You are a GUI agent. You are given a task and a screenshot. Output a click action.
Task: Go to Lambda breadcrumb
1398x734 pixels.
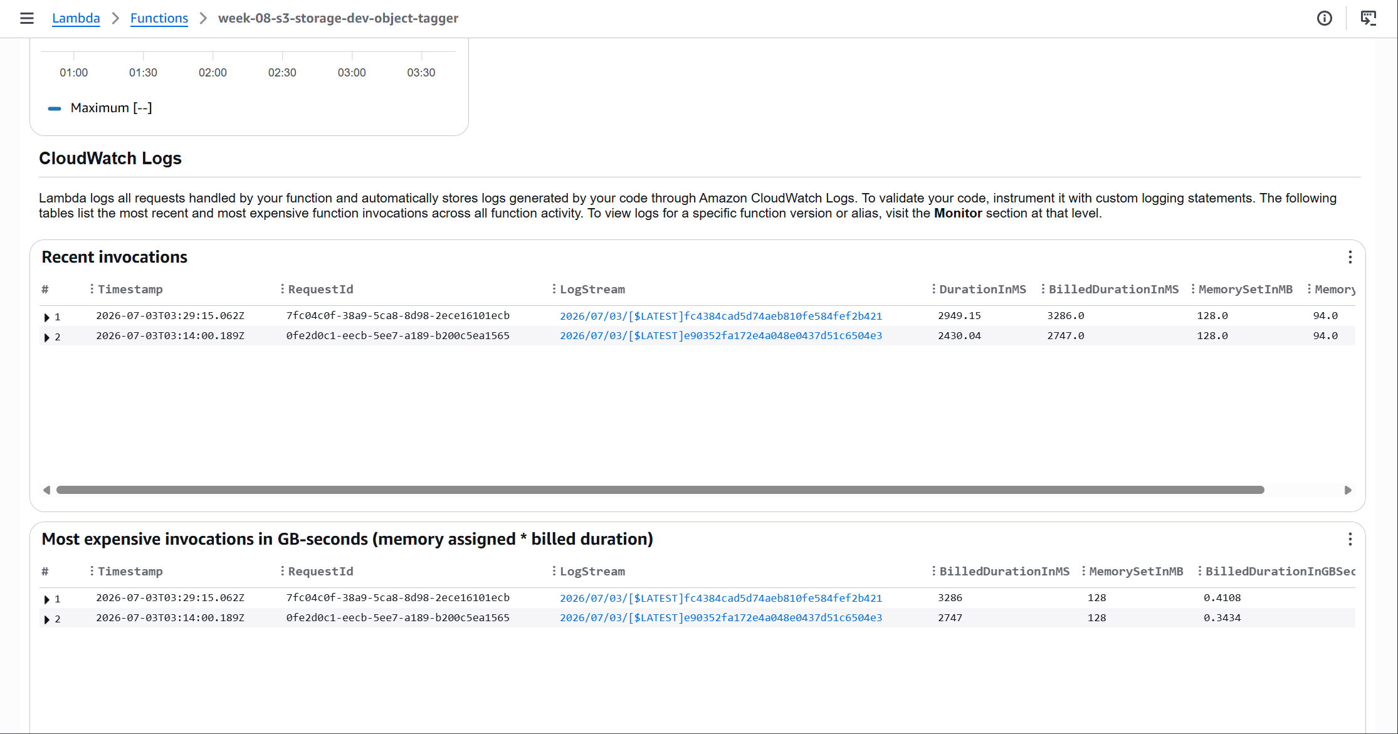76,18
